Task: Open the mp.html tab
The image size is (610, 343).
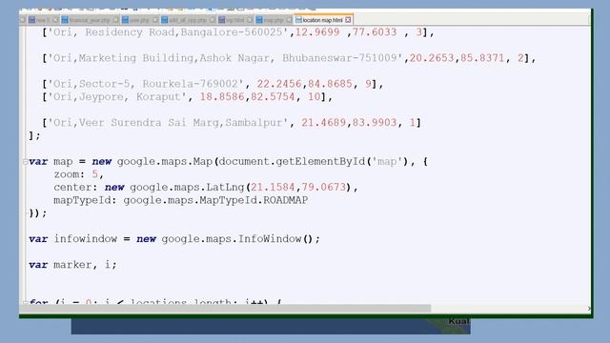Action: [x=234, y=20]
